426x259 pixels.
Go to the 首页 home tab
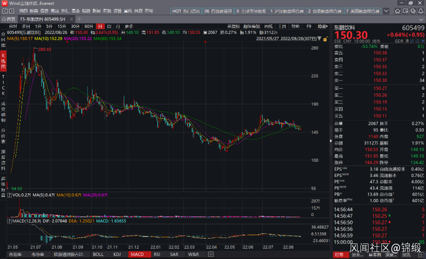(x=9, y=19)
